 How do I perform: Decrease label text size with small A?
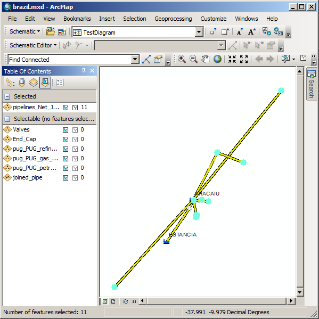240,32
